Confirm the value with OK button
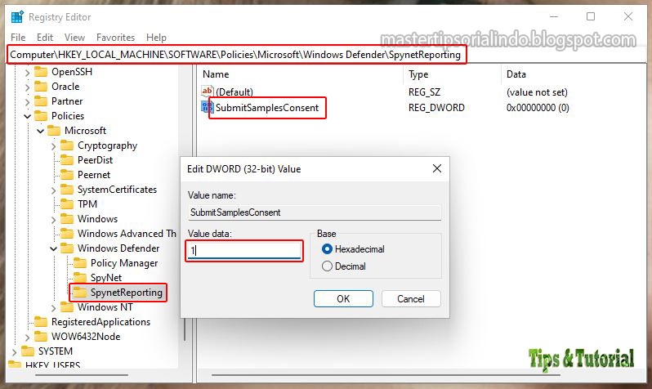 coord(343,299)
